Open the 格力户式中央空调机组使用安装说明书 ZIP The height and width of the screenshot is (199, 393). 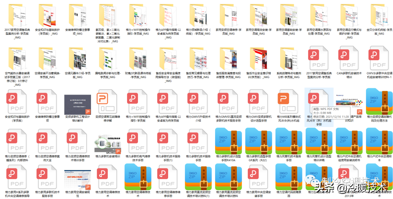click(x=349, y=141)
